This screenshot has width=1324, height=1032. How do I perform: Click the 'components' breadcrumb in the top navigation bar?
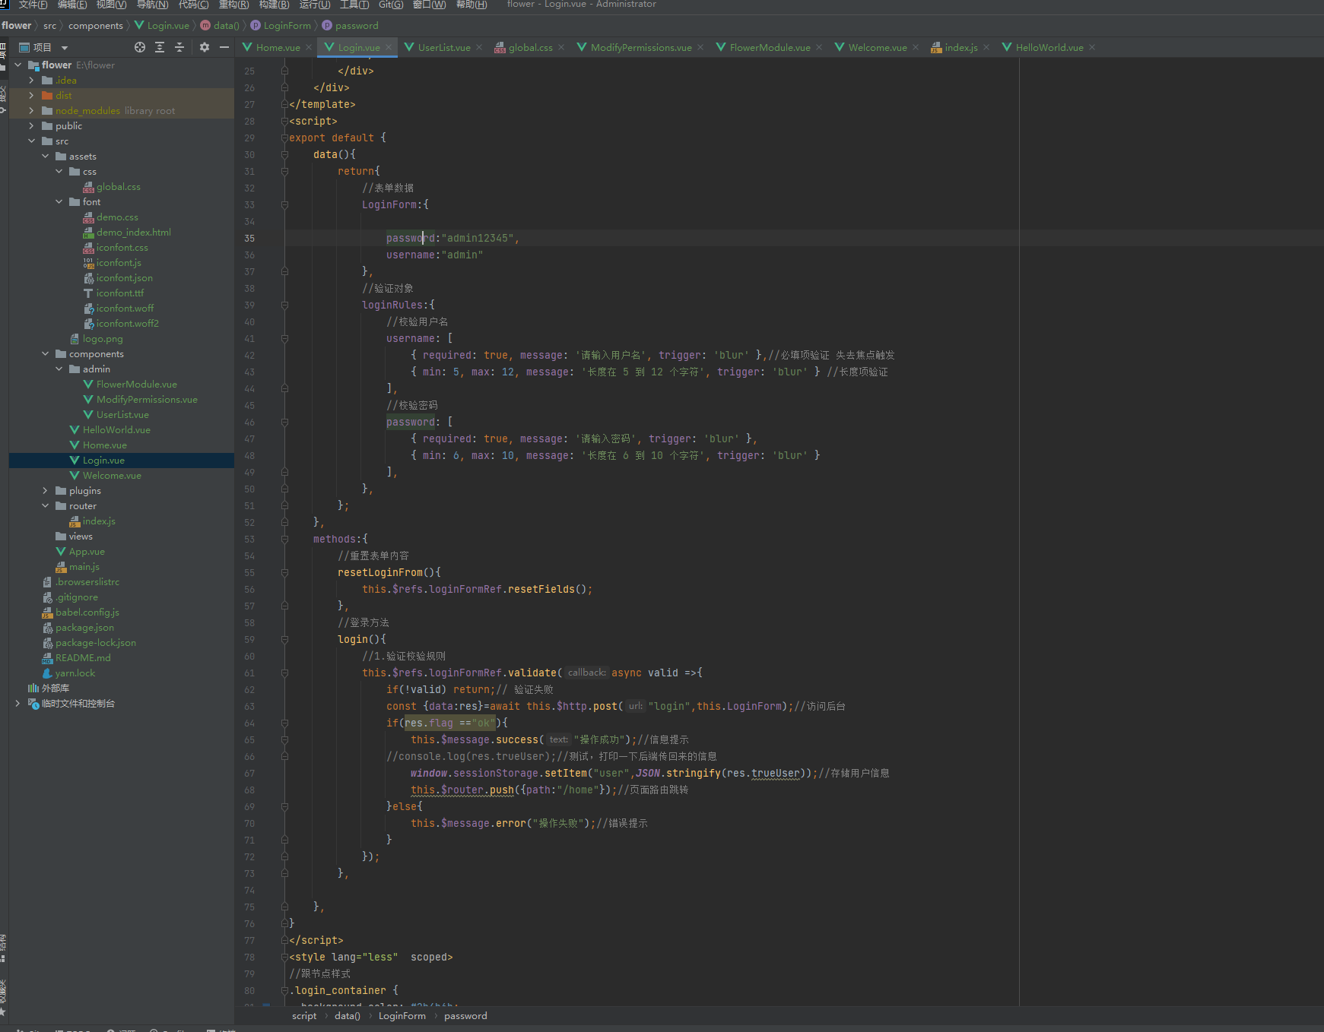[x=96, y=25]
